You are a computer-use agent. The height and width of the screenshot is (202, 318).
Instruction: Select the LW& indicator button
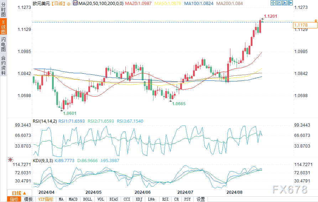(x=151, y=199)
